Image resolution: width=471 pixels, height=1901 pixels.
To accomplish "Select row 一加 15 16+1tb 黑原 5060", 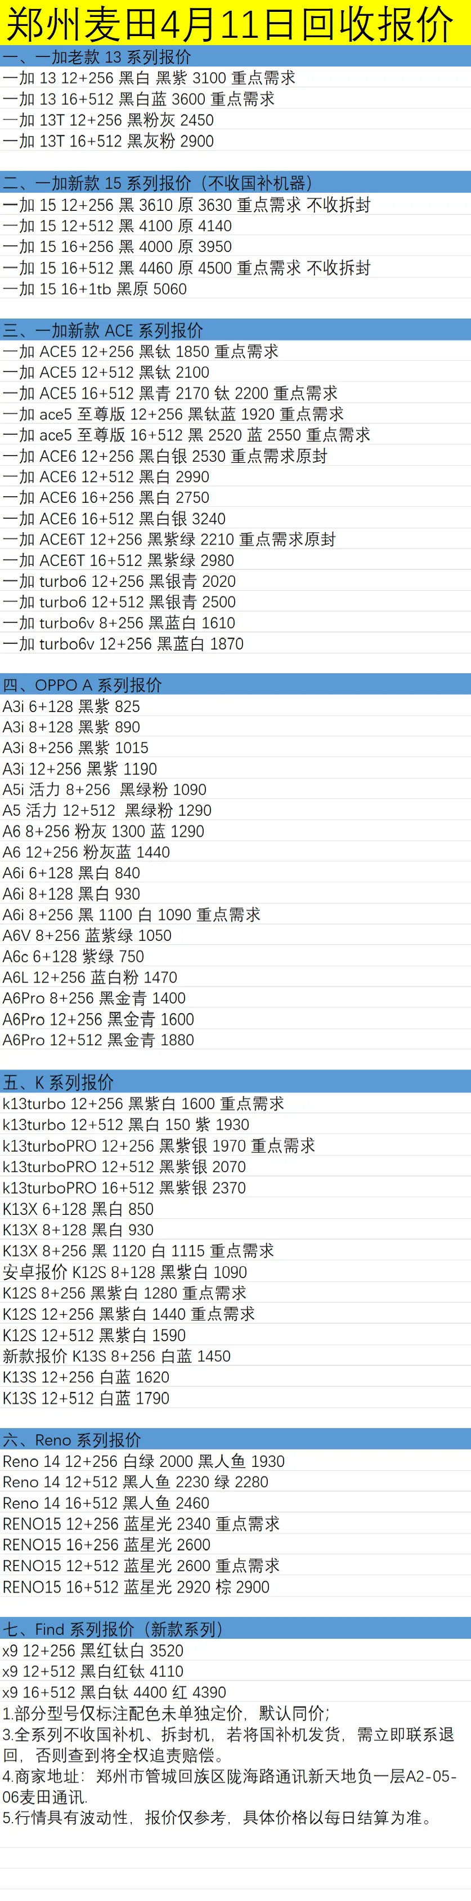I will tap(235, 289).
